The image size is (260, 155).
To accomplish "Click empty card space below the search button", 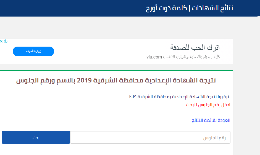I will tap(116, 149).
